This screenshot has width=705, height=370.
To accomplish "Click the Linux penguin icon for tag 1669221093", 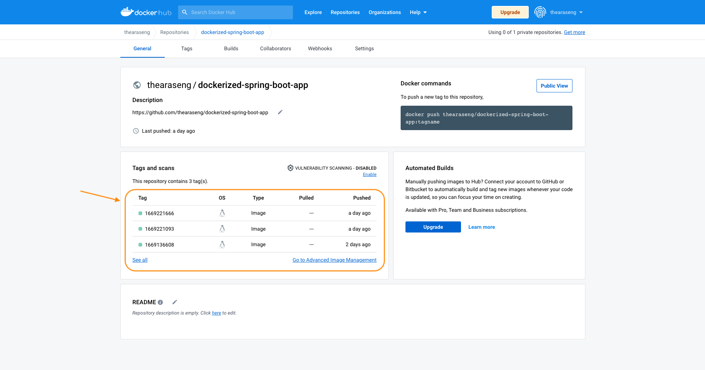I will click(222, 229).
